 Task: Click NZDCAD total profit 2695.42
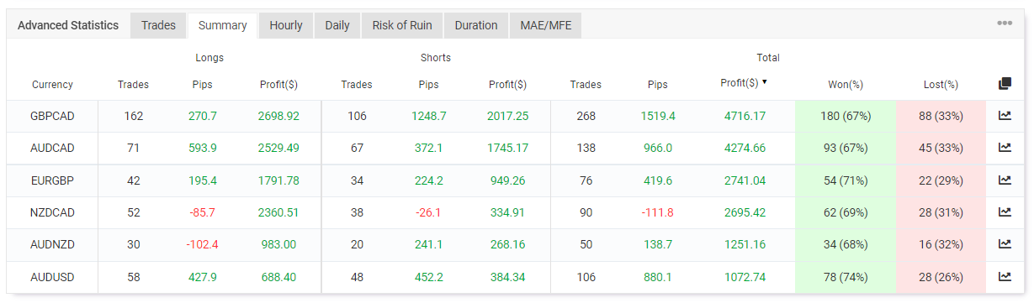[745, 212]
